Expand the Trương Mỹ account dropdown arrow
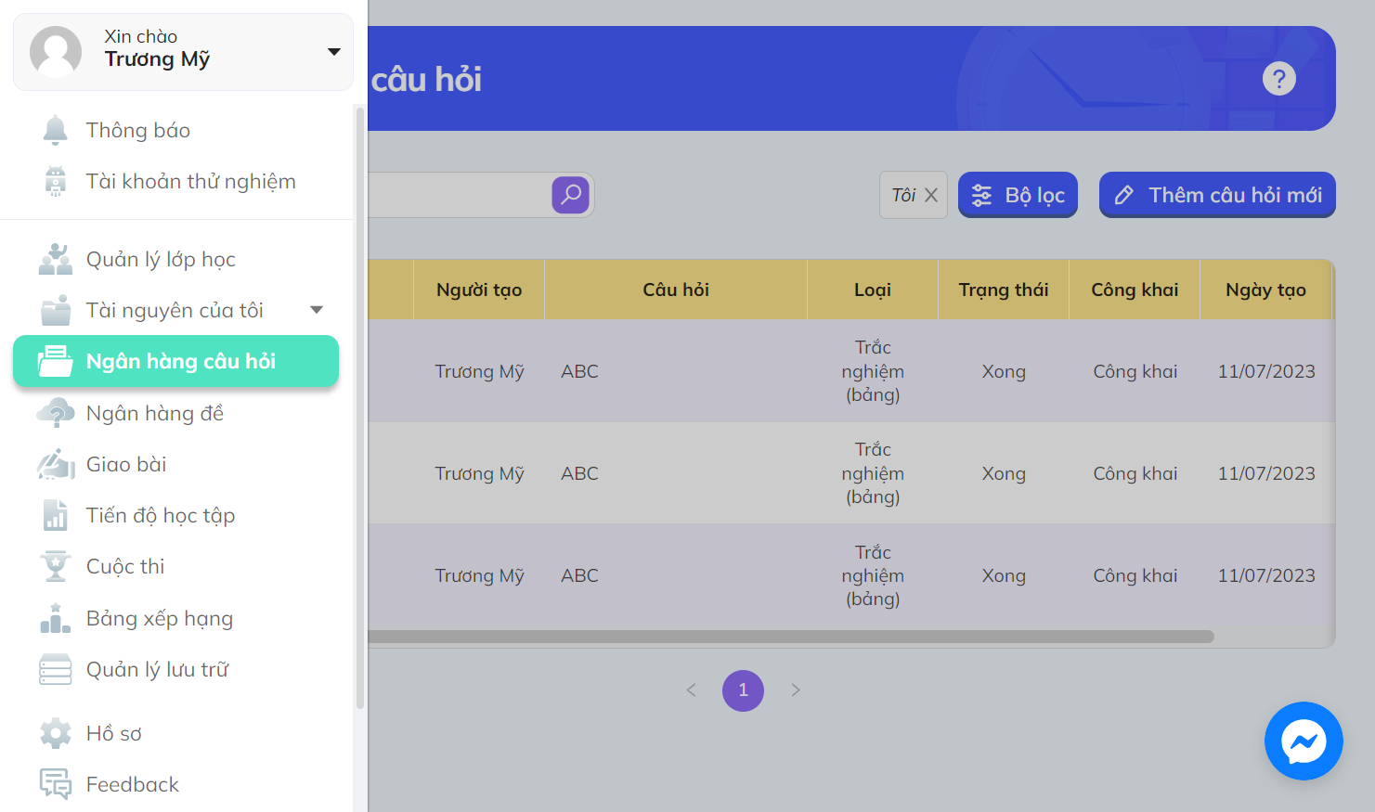The height and width of the screenshot is (812, 1375). pos(334,52)
